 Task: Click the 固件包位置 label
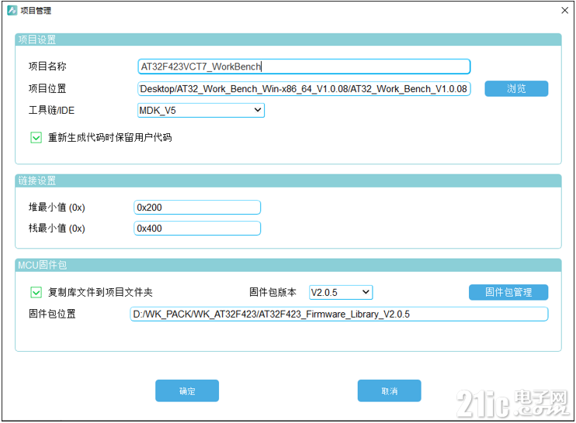(x=52, y=314)
